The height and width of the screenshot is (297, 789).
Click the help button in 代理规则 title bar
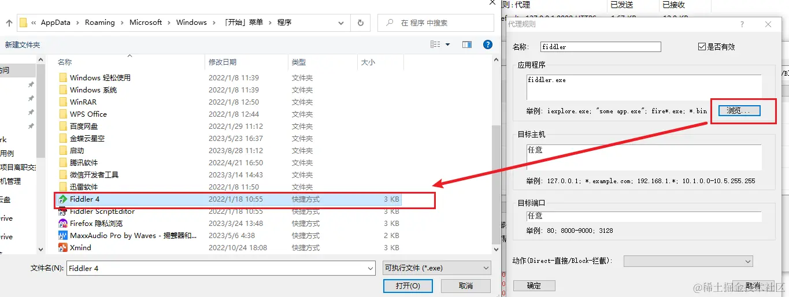(x=742, y=24)
